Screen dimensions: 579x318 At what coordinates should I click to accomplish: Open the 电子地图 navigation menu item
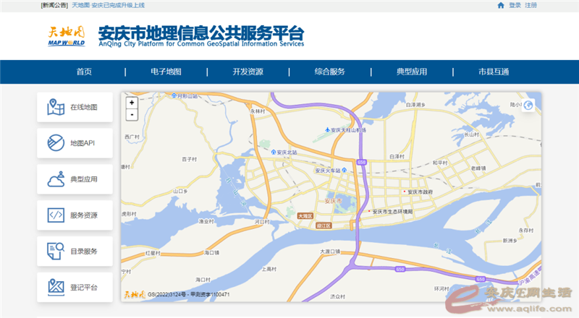point(166,72)
